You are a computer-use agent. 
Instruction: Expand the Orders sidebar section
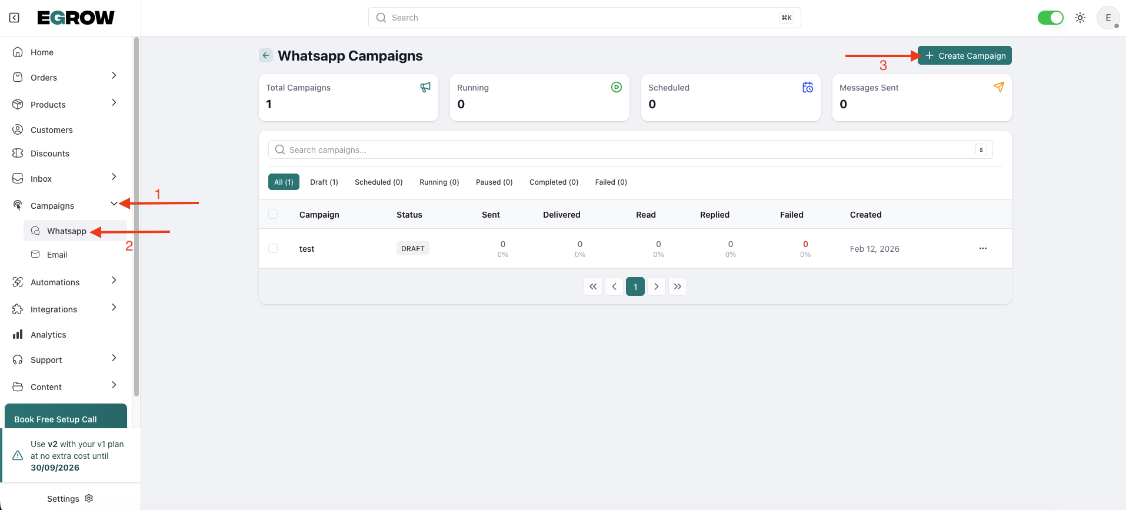(x=114, y=76)
